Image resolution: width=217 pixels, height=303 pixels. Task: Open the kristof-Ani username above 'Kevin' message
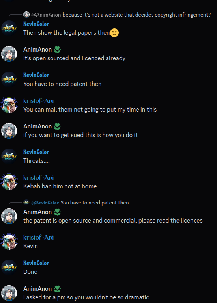tap(39, 238)
